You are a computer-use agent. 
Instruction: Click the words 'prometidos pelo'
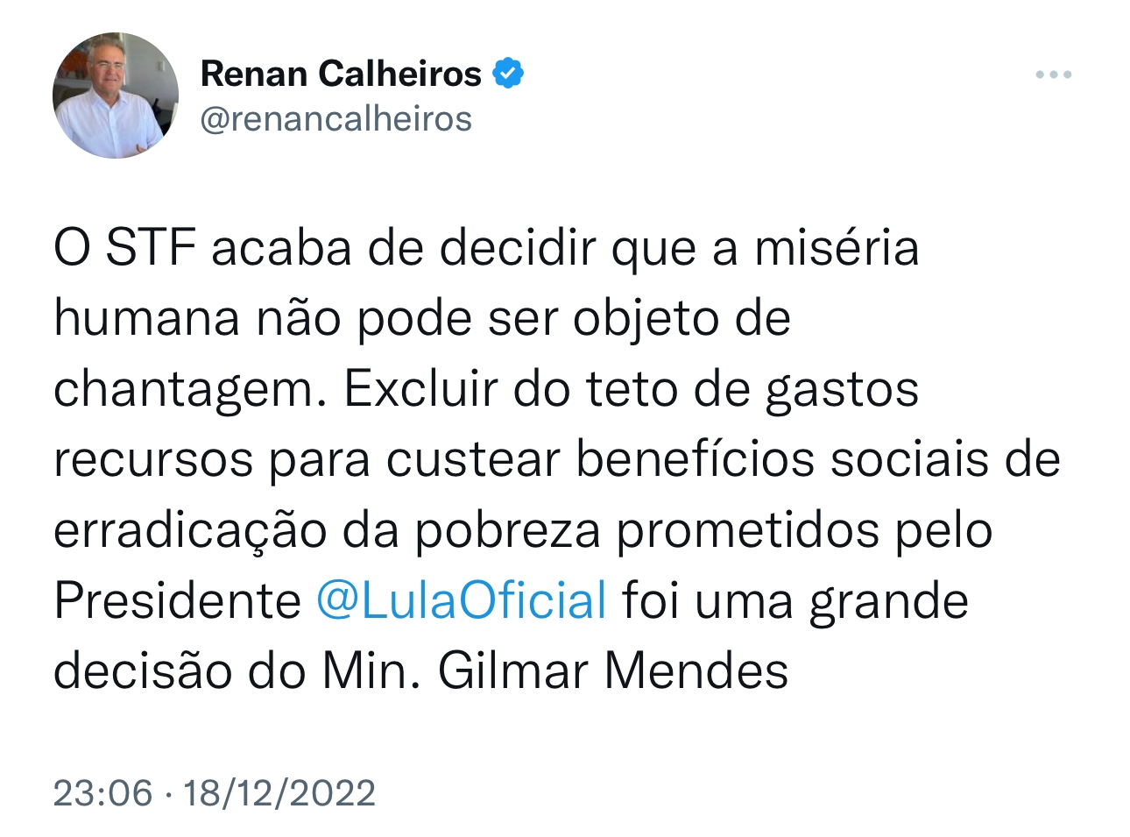pos(805,531)
